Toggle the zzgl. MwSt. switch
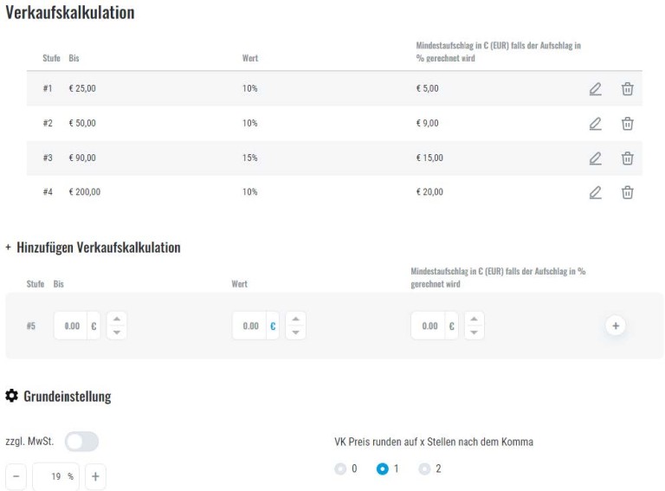The image size is (665, 491). [82, 442]
